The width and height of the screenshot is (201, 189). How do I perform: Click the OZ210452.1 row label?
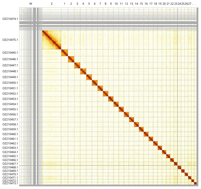point(10,94)
